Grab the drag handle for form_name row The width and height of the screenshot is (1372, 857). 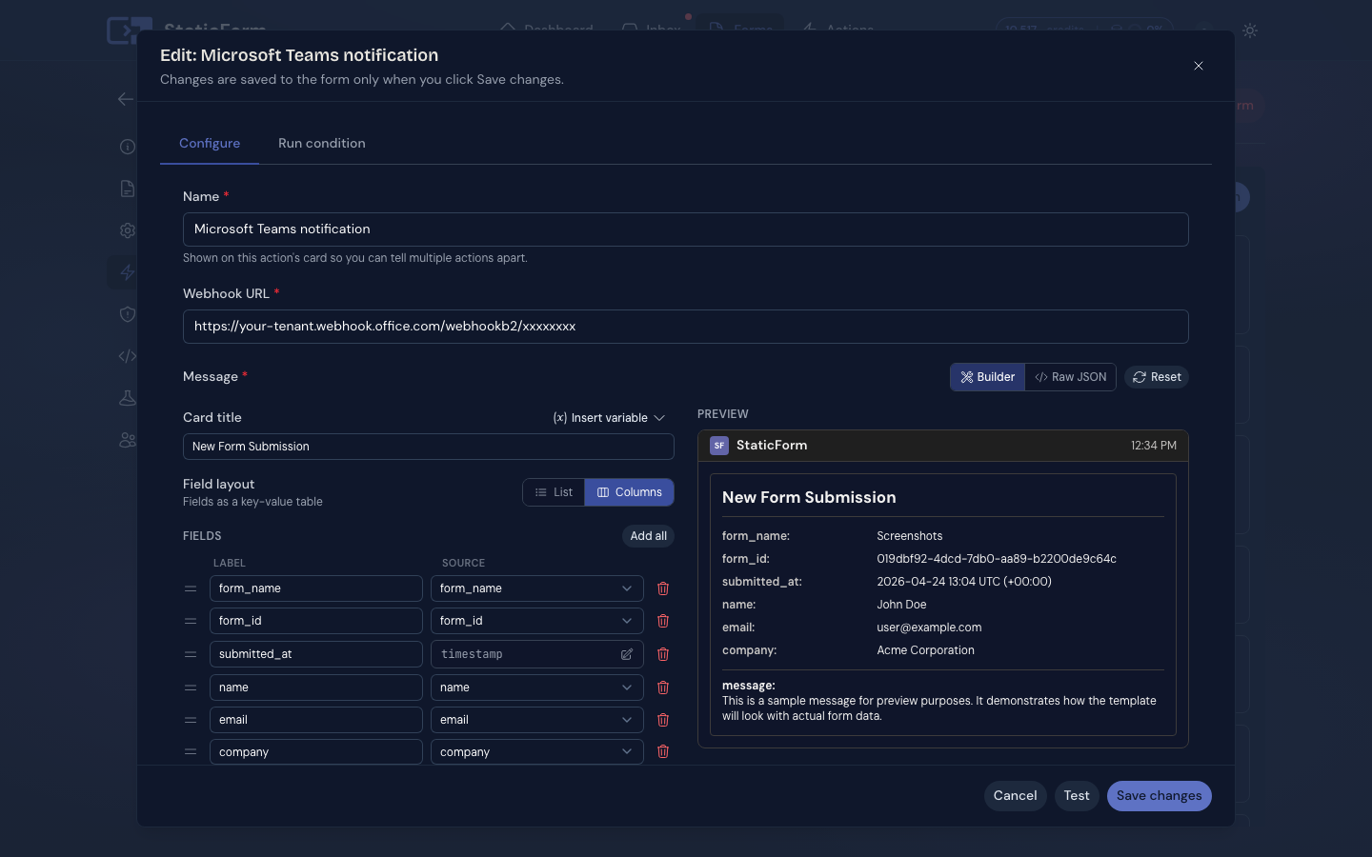pyautogui.click(x=191, y=588)
